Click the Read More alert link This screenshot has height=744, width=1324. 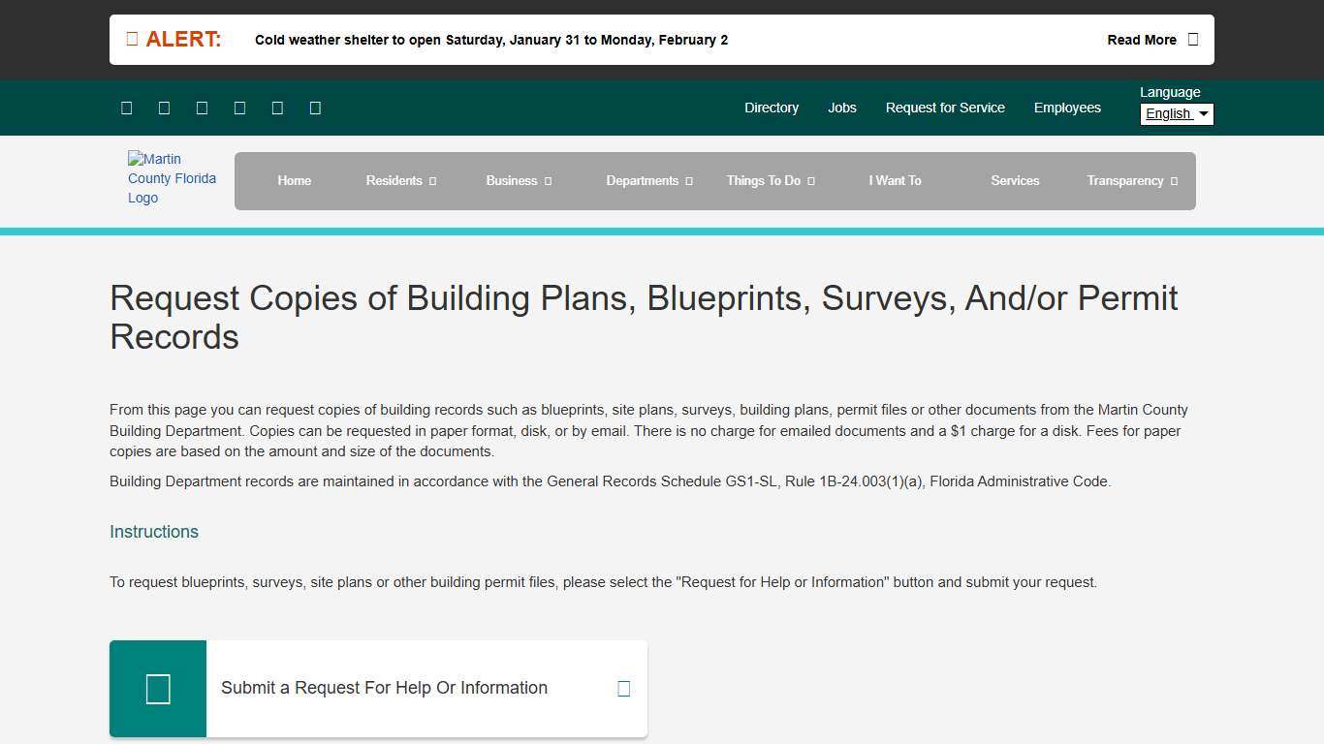(1141, 40)
